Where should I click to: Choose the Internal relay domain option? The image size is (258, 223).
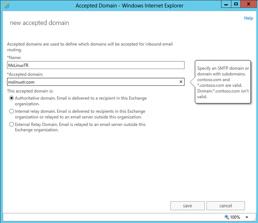click(x=11, y=111)
